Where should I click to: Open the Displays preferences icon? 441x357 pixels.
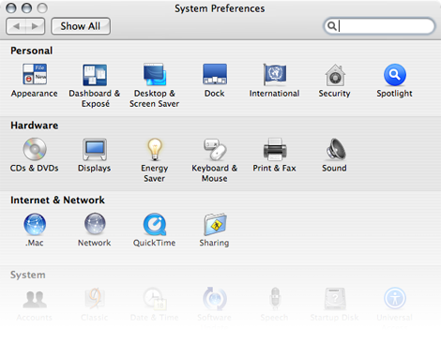coord(95,149)
